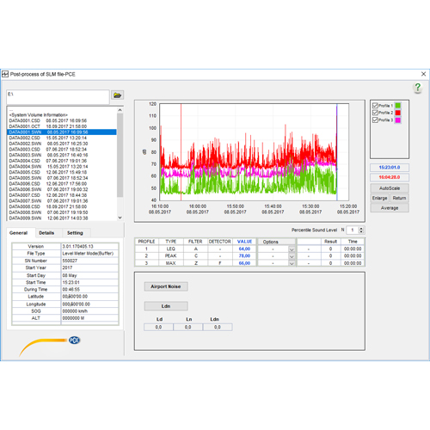Click the AutoScale button
Screen dimensions: 430x430
(x=390, y=188)
